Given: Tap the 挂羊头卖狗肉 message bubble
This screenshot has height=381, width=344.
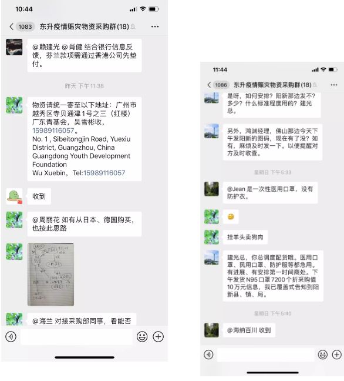Looking at the screenshot, I should click(x=245, y=237).
